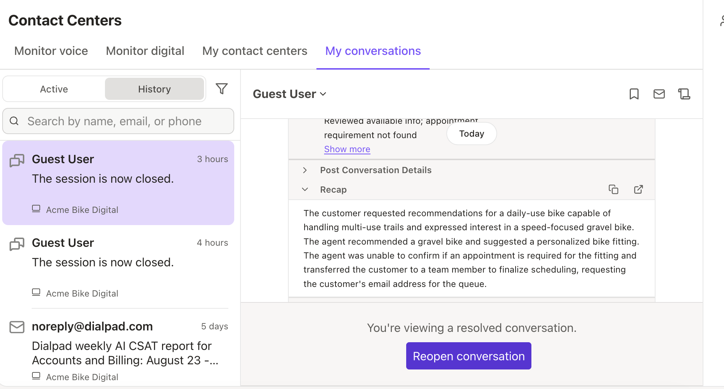Open Recap in external window
Screen dimensions: 724x389
pos(639,189)
